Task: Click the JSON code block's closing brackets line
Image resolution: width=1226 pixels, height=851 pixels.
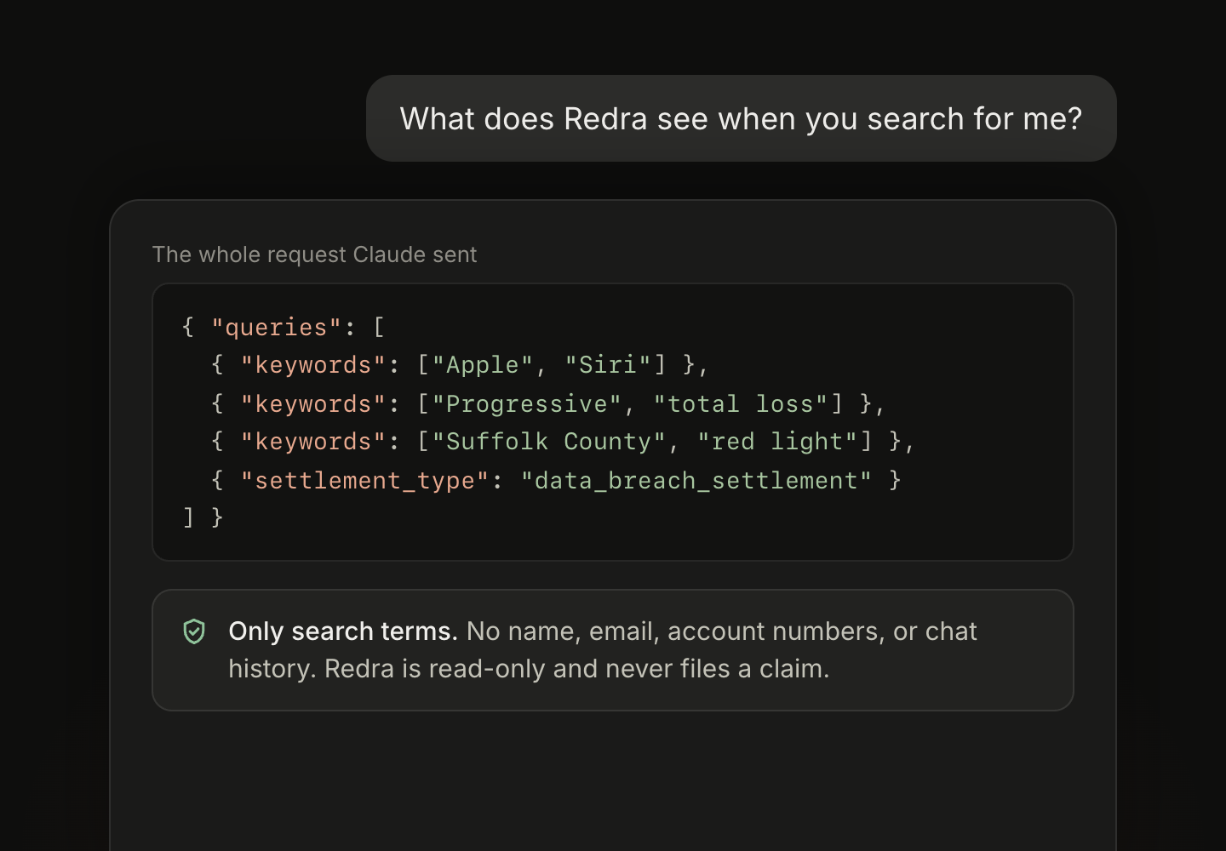Action: [203, 517]
